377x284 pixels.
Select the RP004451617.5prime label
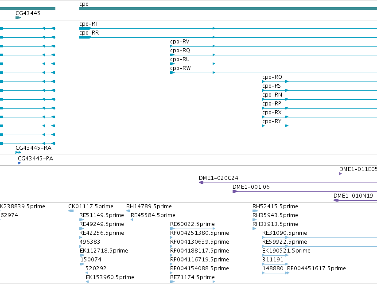pyautogui.click(x=317, y=268)
